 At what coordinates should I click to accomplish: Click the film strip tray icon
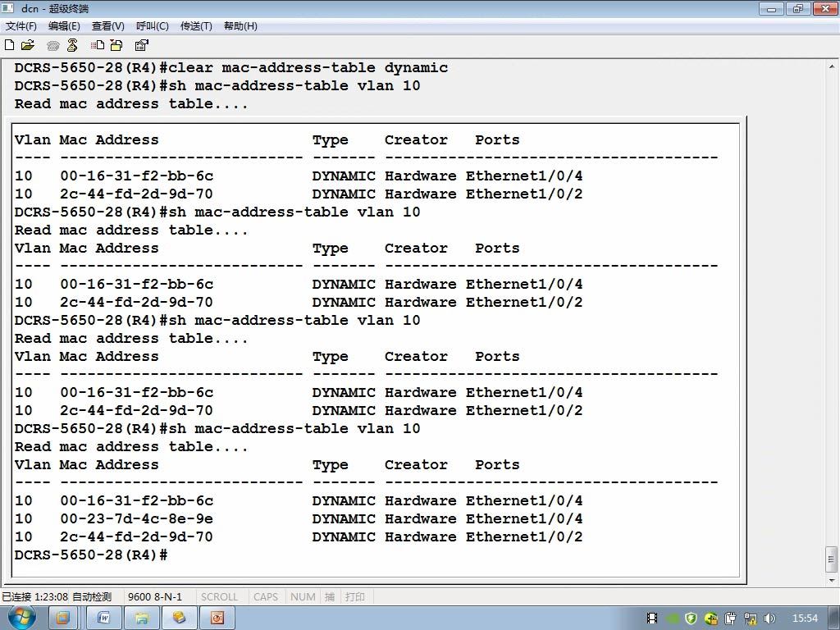pyautogui.click(x=652, y=619)
